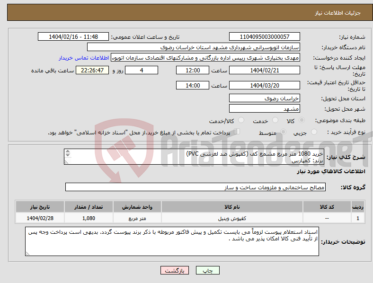Click the تاریخ نیاز column header
Image resolution: width=373 pixels, height=283 pixels.
[40, 207]
